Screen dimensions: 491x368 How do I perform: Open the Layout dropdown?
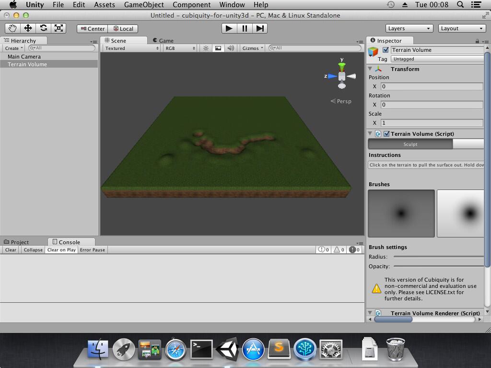(x=462, y=28)
